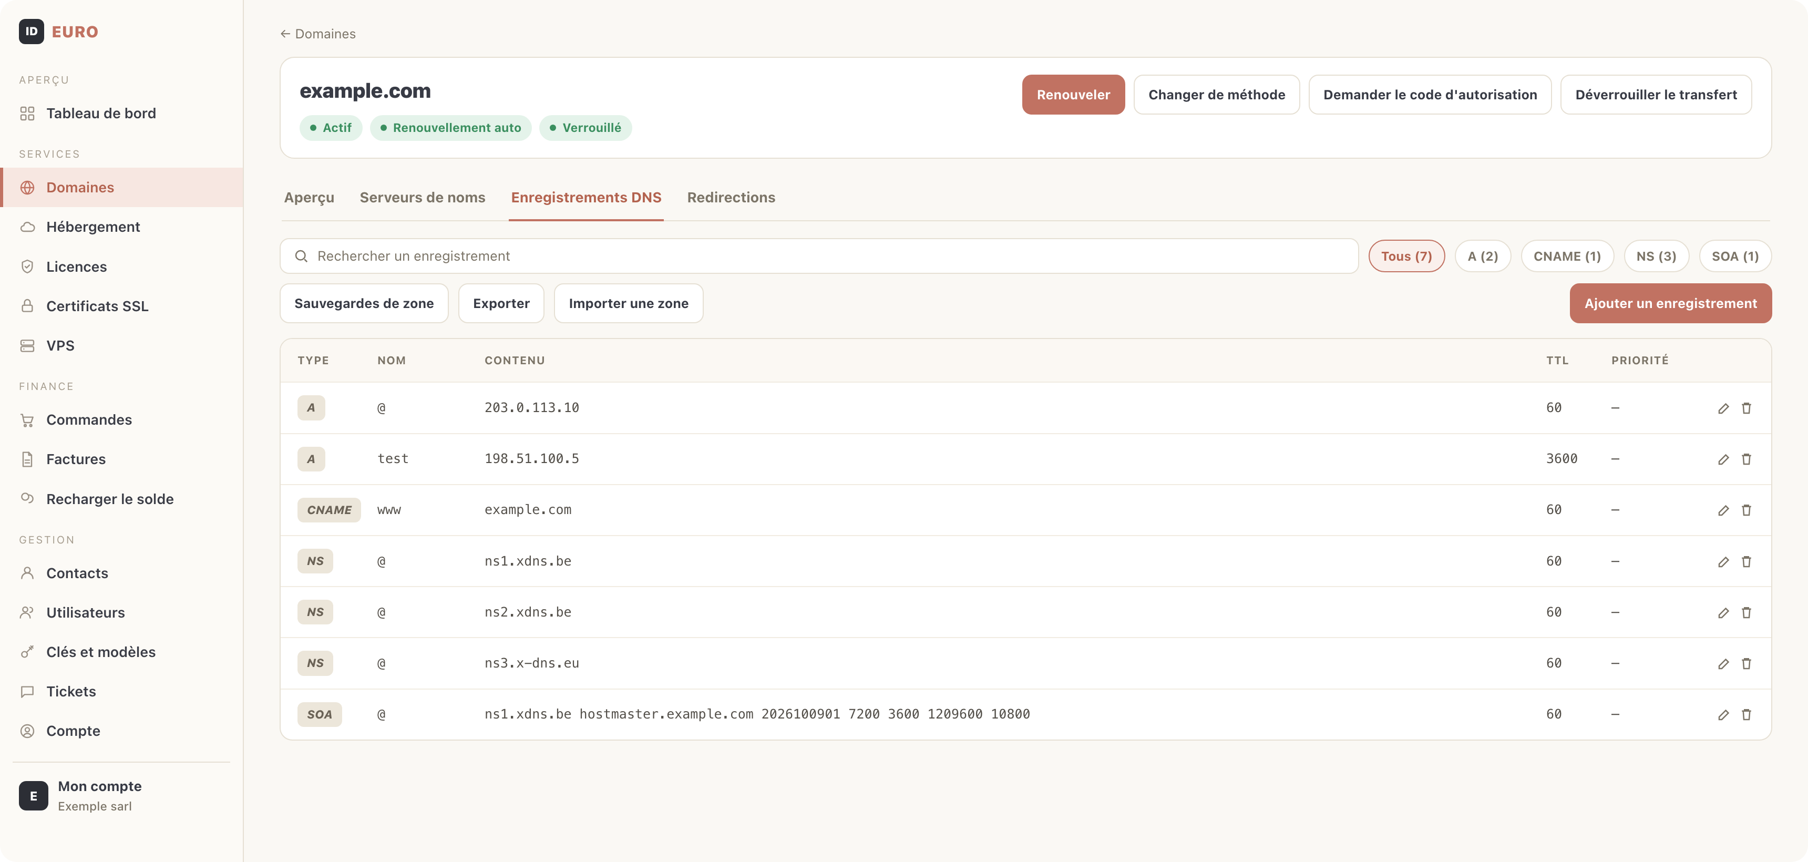Delete the ns2.xdns.be NS record
The height and width of the screenshot is (862, 1808).
(x=1746, y=612)
